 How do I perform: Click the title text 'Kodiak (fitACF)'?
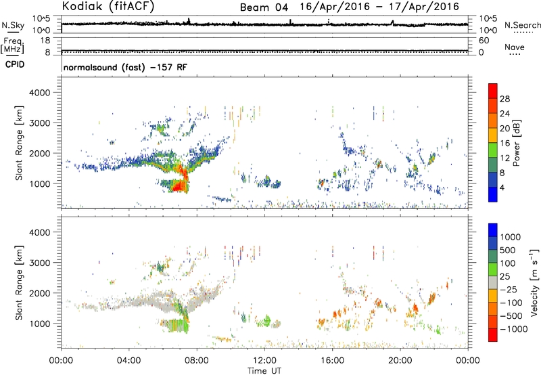[x=108, y=6]
